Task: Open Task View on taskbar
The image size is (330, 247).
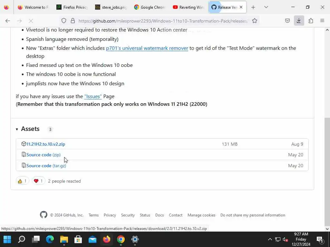Action: [36, 239]
